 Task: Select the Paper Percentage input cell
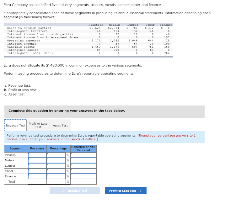tap(56, 171)
